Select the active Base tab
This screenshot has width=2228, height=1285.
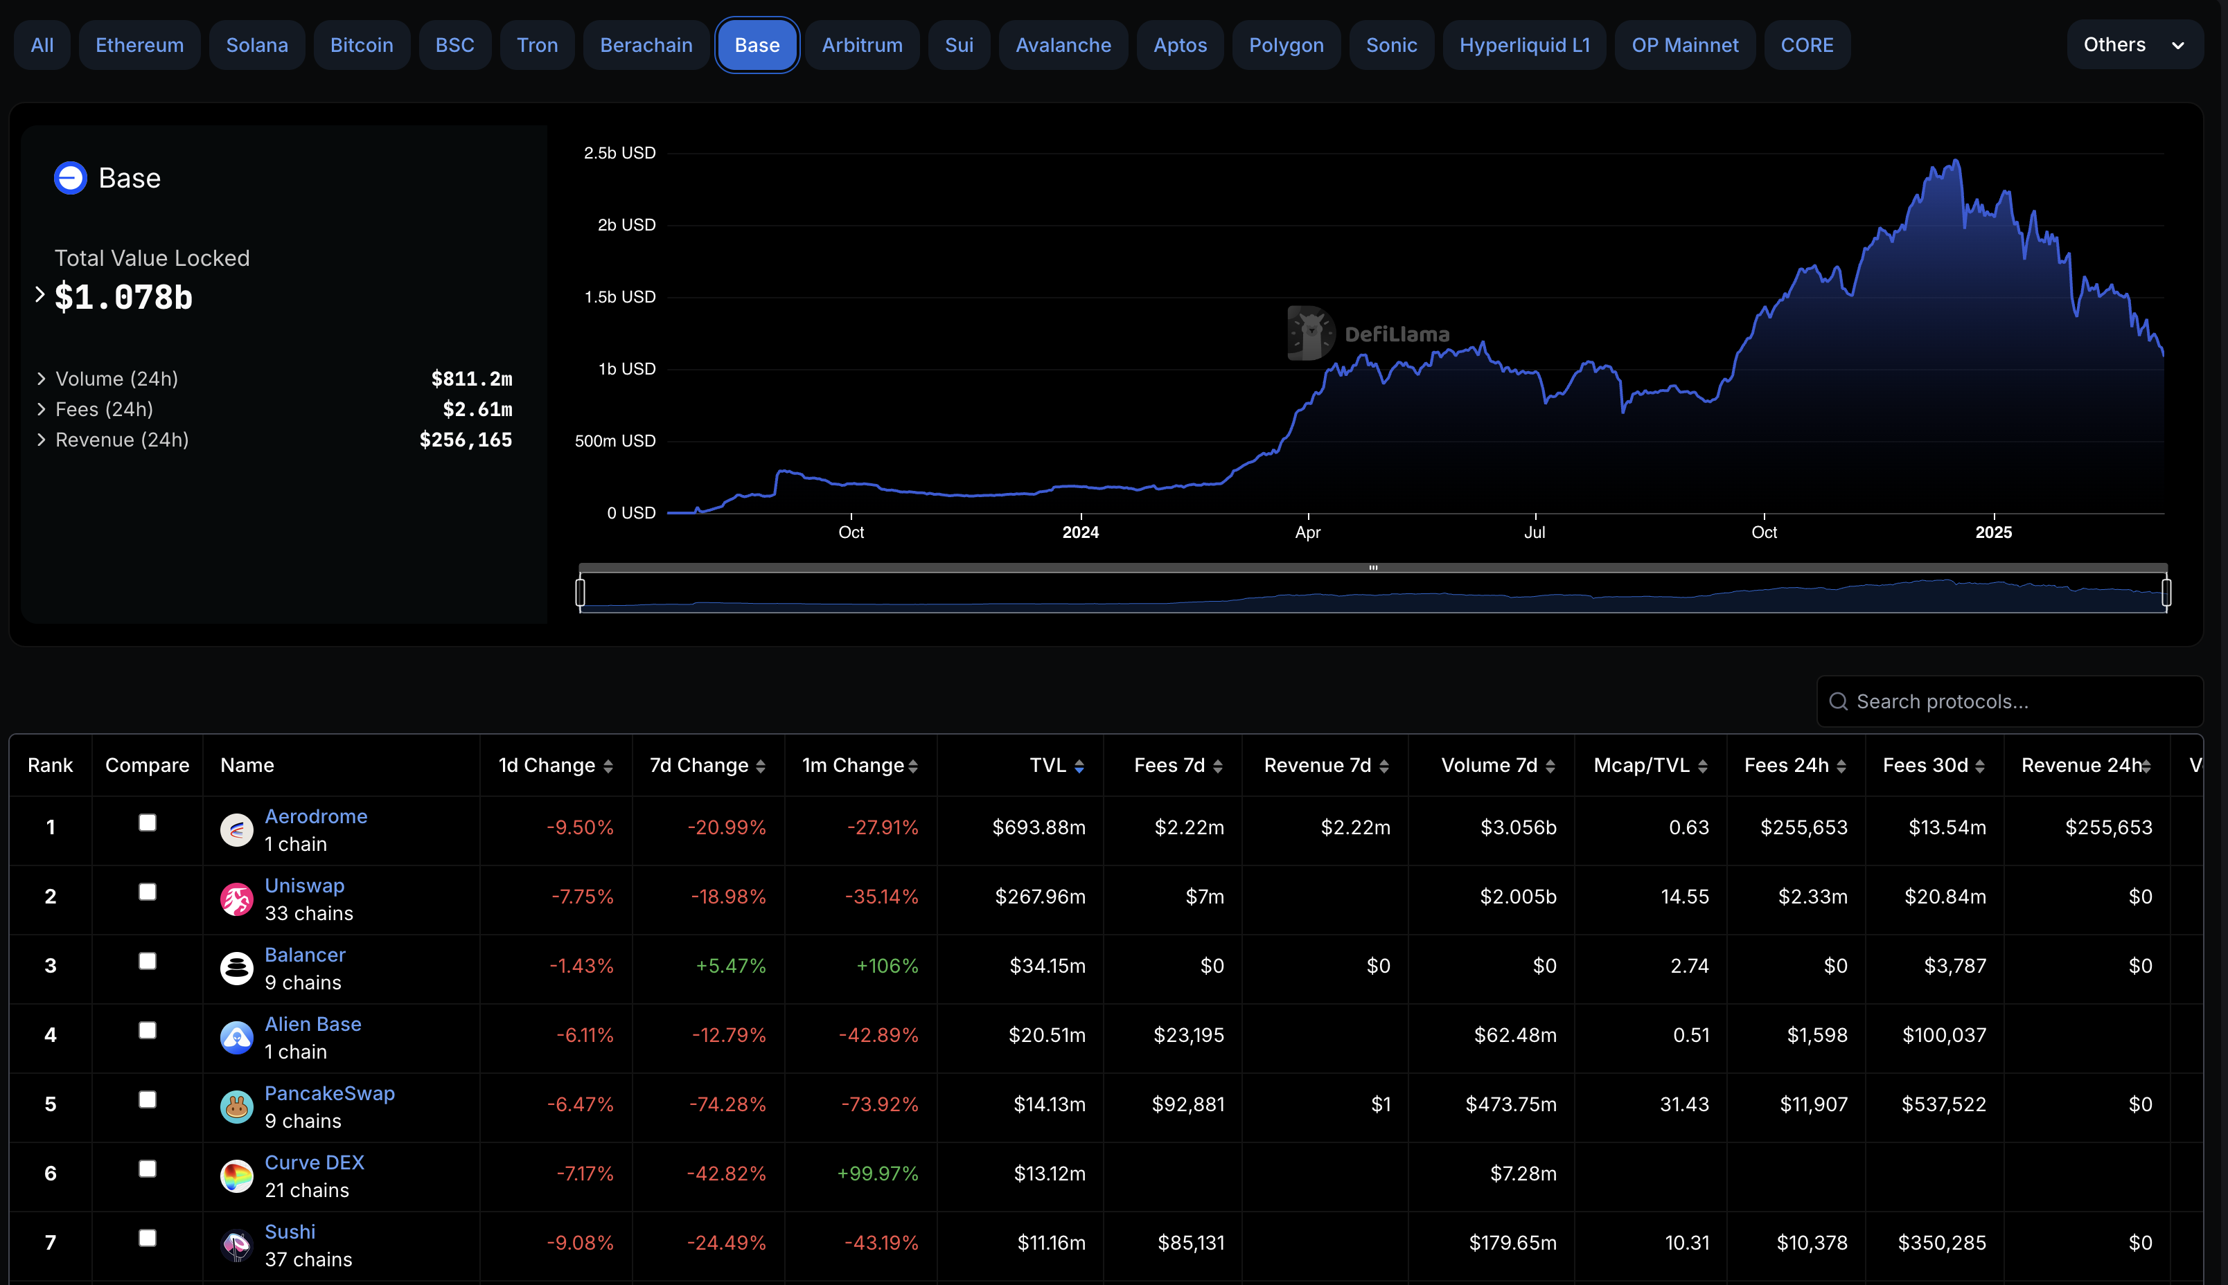coord(757,45)
